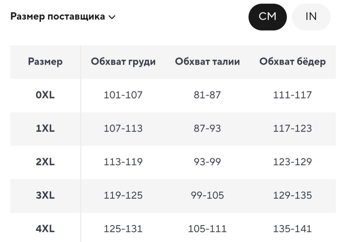Select size 1XL in the table

[x=46, y=129]
